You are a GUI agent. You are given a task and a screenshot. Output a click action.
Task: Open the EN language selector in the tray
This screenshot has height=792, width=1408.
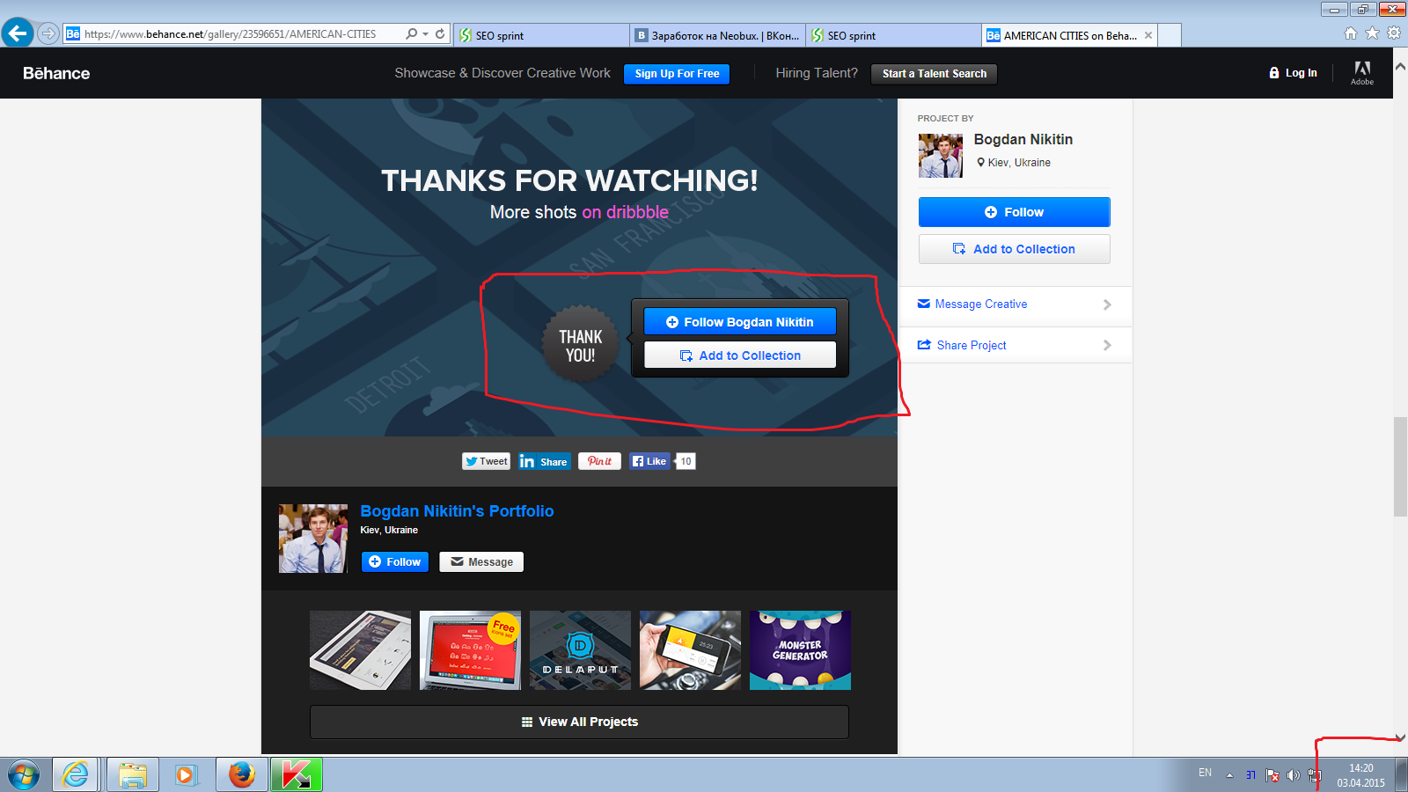click(x=1205, y=773)
